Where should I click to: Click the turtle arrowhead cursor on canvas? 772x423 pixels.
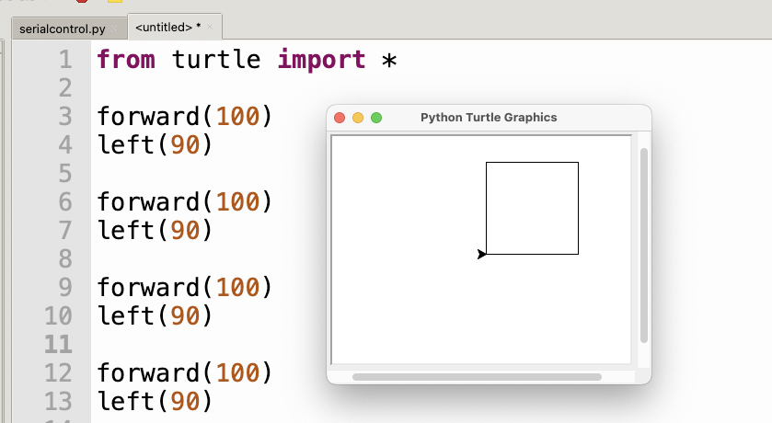click(481, 254)
